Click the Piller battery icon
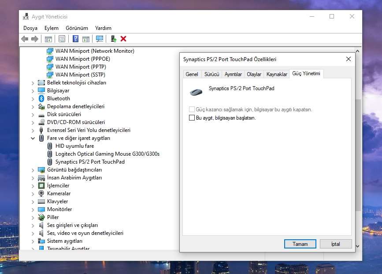 [x=41, y=217]
